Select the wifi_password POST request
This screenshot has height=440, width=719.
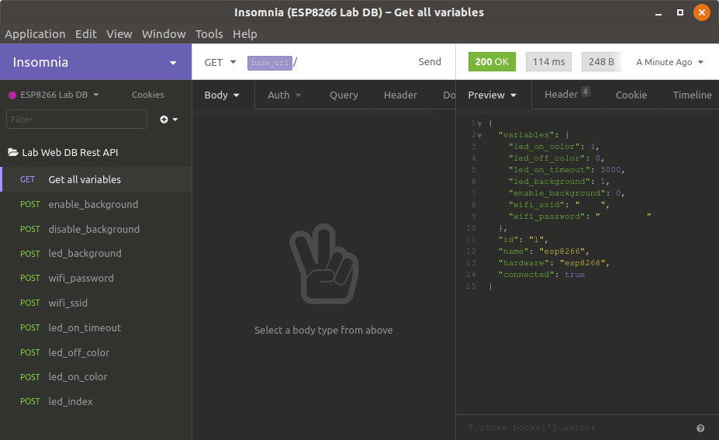pyautogui.click(x=81, y=278)
